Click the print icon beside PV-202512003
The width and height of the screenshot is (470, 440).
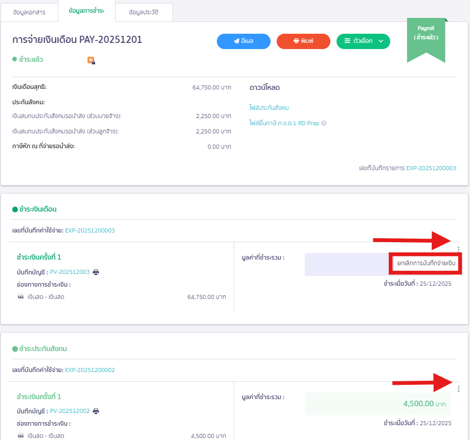click(x=96, y=272)
